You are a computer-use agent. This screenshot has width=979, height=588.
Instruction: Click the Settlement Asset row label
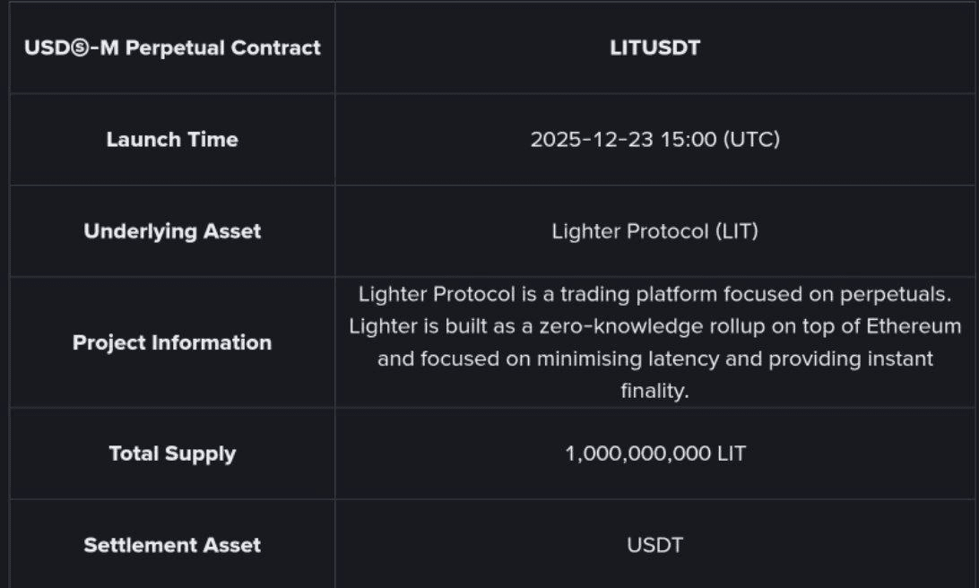point(172,545)
